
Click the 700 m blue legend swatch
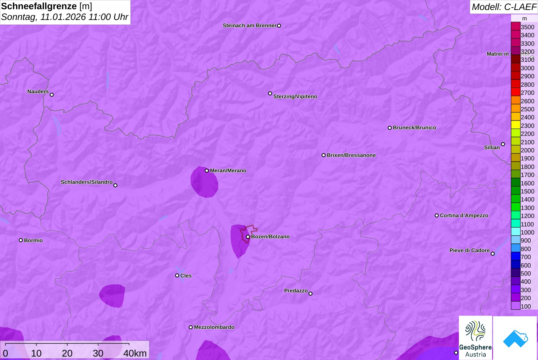click(516, 256)
